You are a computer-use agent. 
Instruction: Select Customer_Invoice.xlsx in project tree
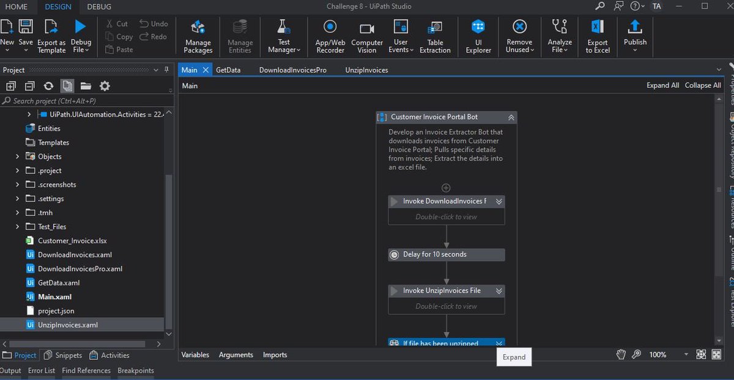click(72, 241)
